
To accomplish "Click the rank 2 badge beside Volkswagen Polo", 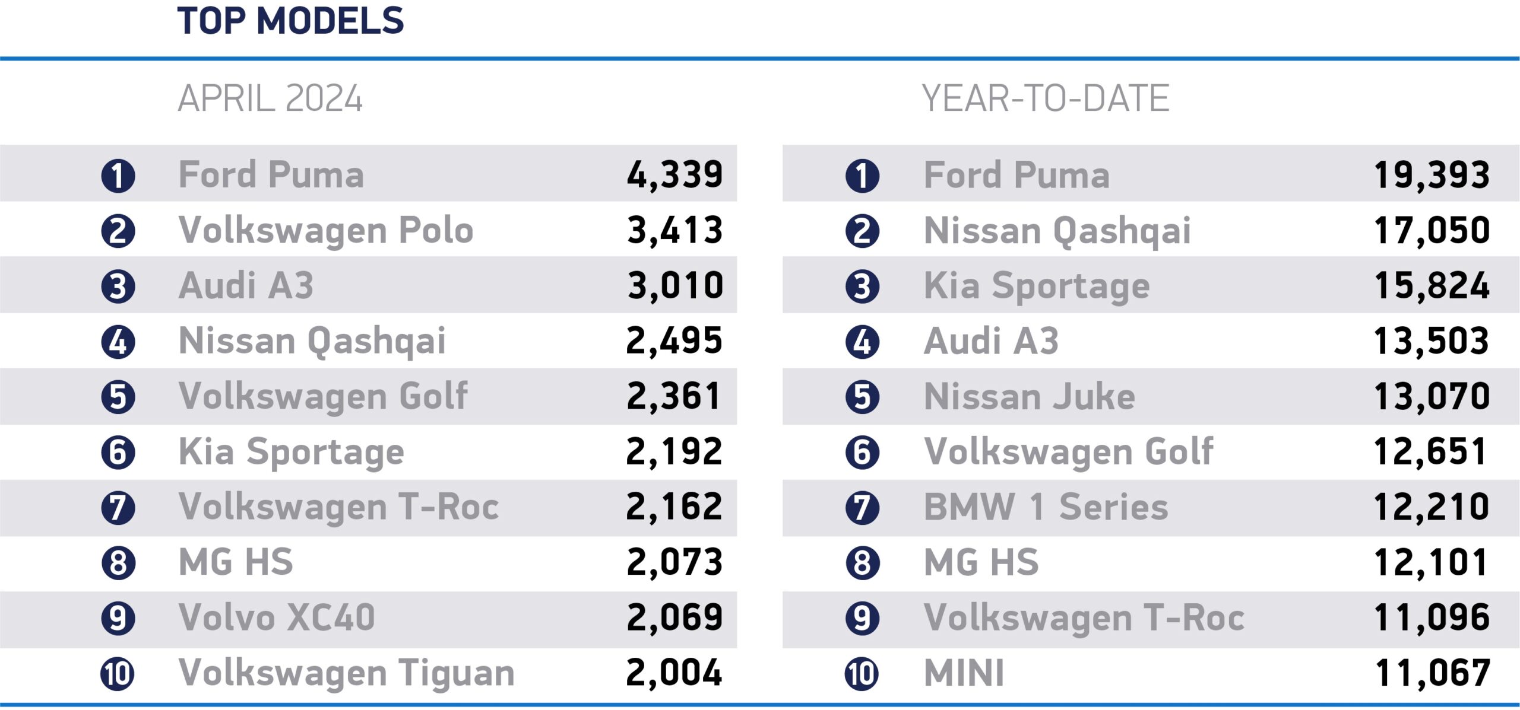I will point(118,231).
